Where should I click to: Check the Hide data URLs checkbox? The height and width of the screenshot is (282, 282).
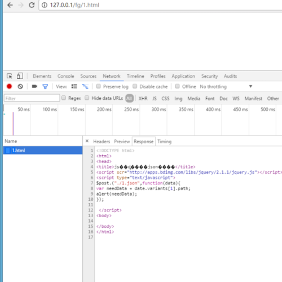87,98
